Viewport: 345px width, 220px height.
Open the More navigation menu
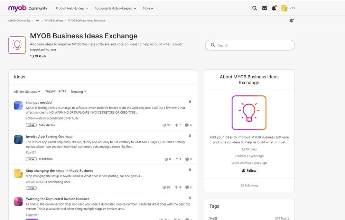click(x=148, y=8)
